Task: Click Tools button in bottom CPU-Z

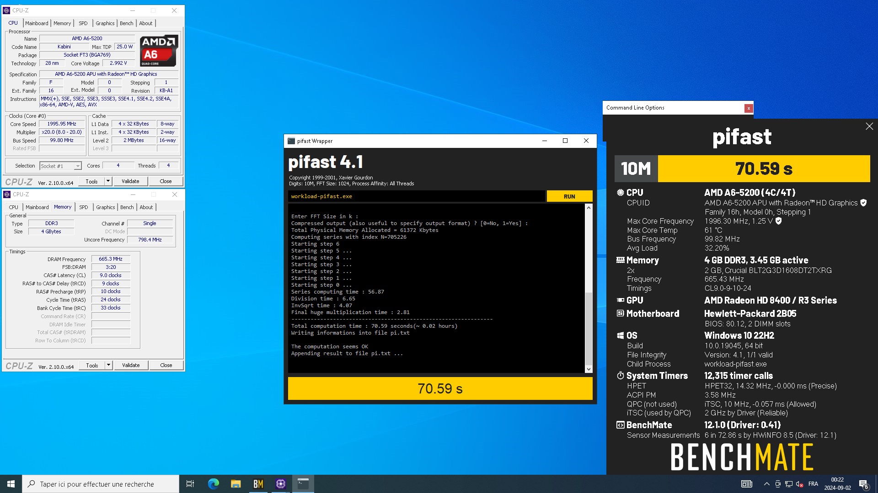Action: (x=92, y=365)
